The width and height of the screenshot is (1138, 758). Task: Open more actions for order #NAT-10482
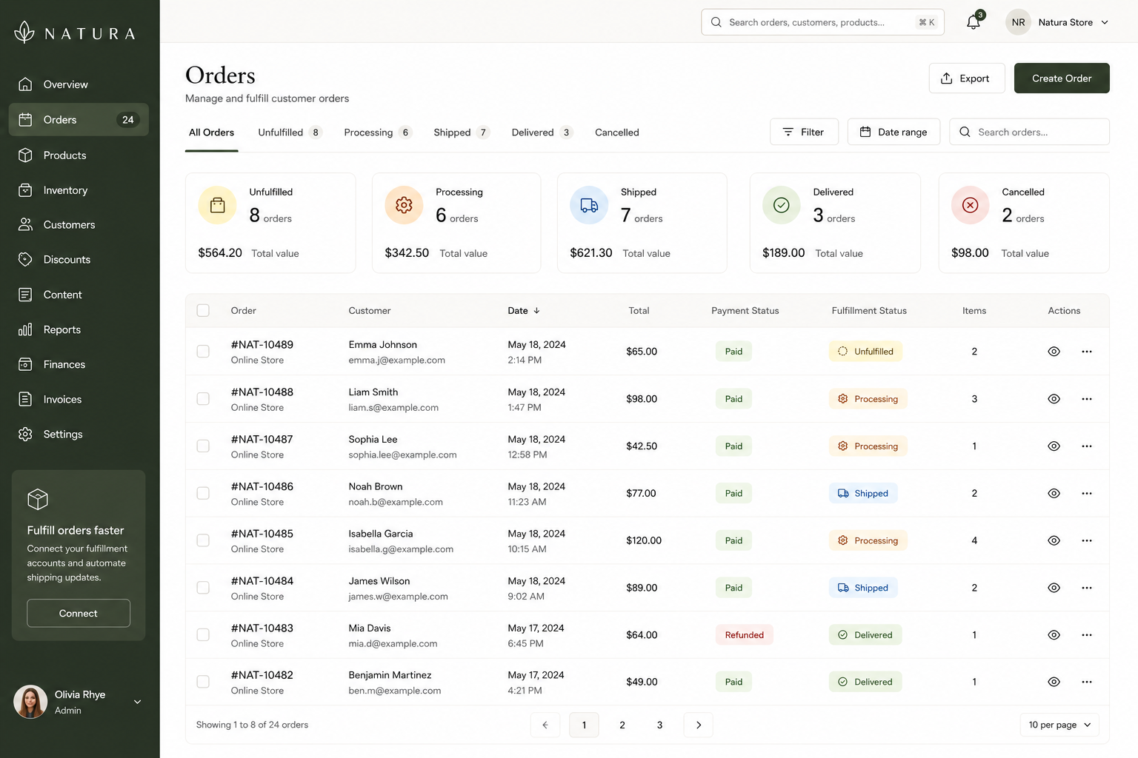[1087, 682]
